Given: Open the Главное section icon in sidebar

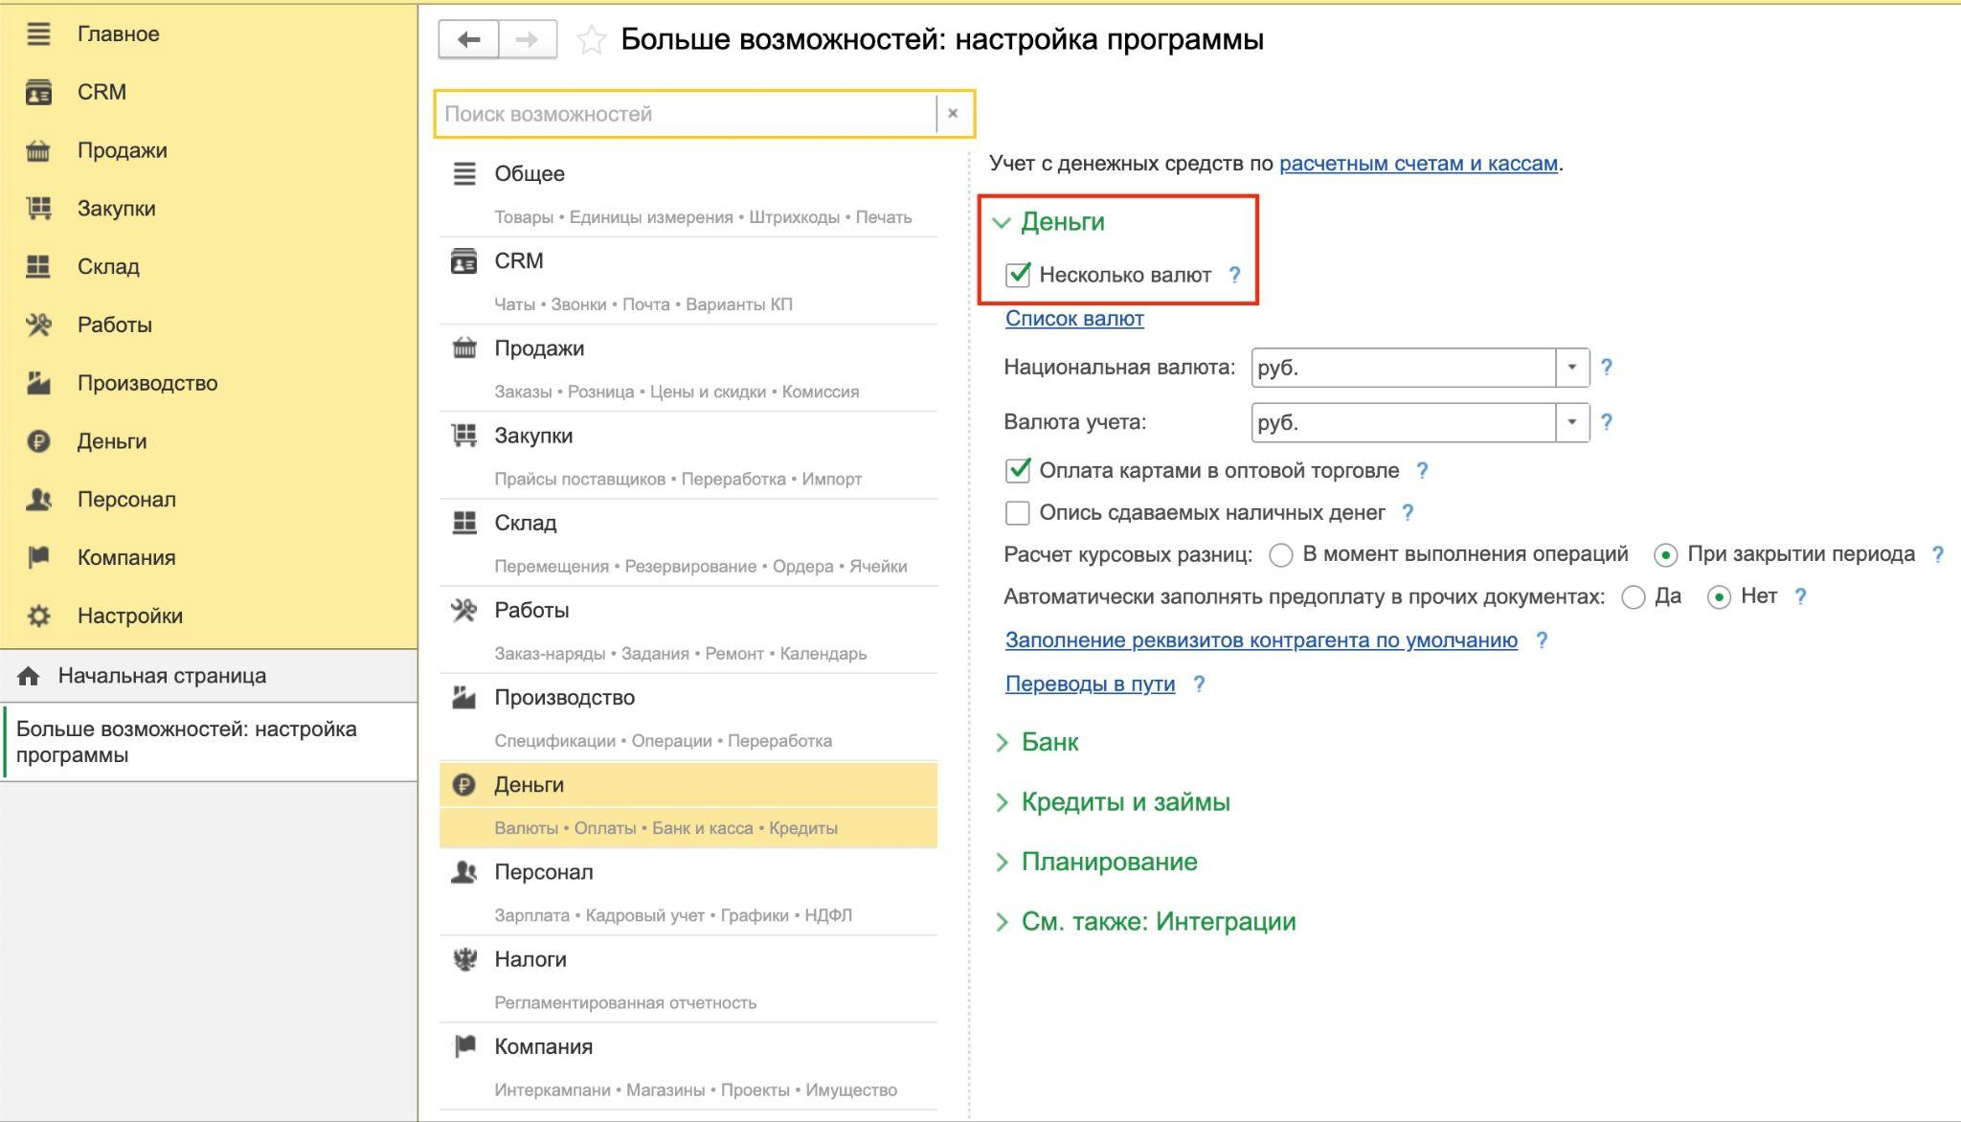Looking at the screenshot, I should [x=38, y=34].
